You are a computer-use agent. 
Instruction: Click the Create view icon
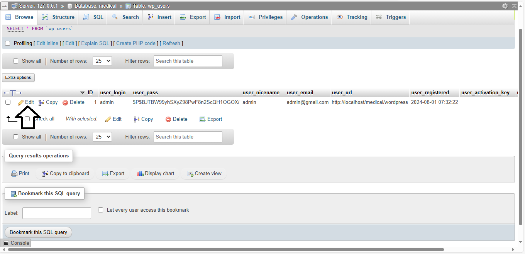click(190, 174)
